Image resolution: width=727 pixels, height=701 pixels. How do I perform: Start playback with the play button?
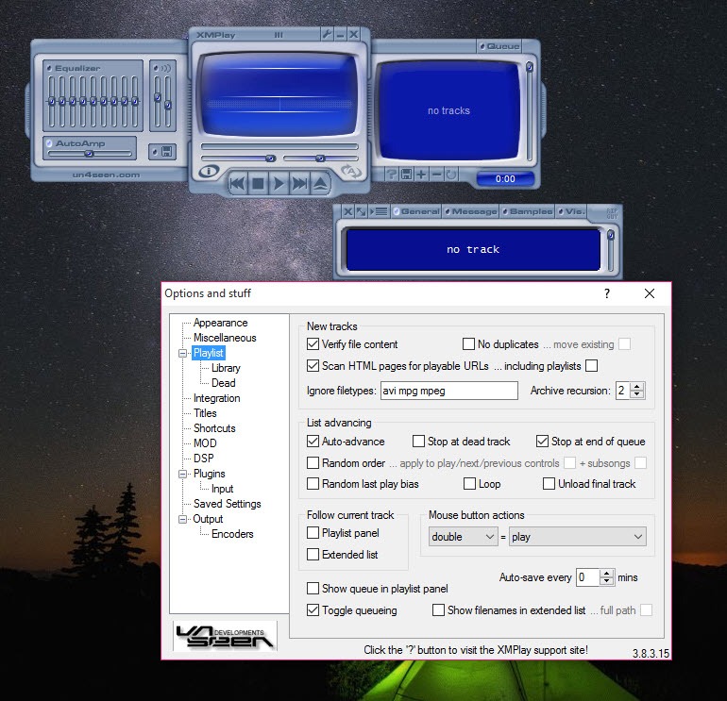[x=279, y=184]
